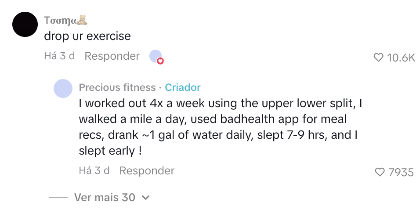Click heart icon on Precious fitness reply
420x217 pixels.
click(x=380, y=172)
